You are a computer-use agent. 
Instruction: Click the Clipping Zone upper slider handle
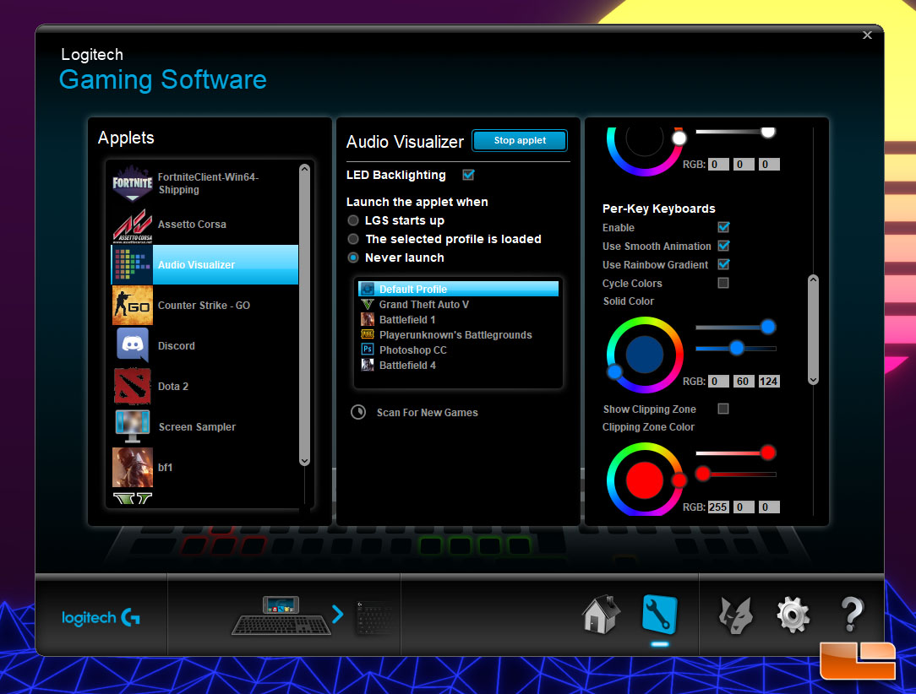tap(768, 453)
